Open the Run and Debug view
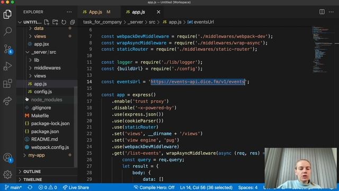 pos(7,66)
